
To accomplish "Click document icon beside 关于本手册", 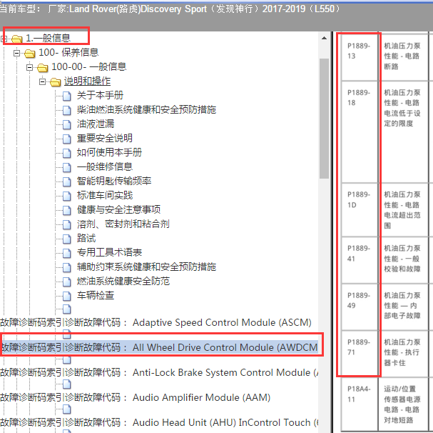I will point(67,96).
